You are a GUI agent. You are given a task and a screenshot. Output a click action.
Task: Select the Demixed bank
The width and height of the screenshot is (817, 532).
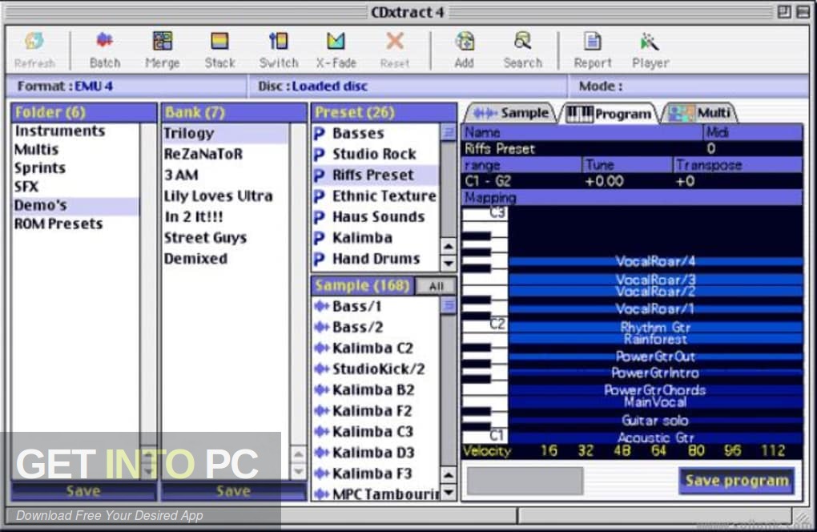pos(226,259)
